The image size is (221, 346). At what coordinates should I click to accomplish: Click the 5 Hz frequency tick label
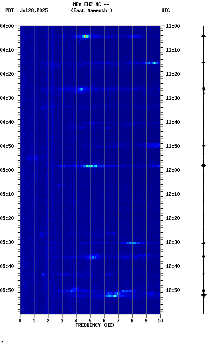click(90, 321)
